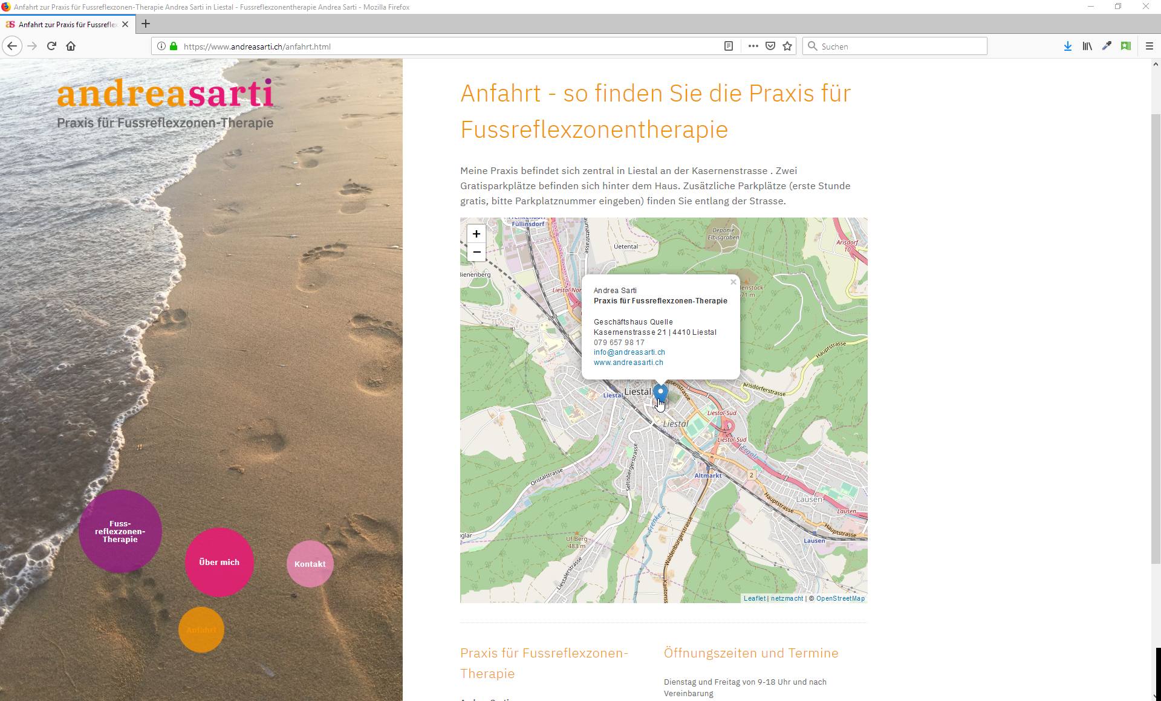Click the blue map location marker
1161x701 pixels.
point(660,393)
